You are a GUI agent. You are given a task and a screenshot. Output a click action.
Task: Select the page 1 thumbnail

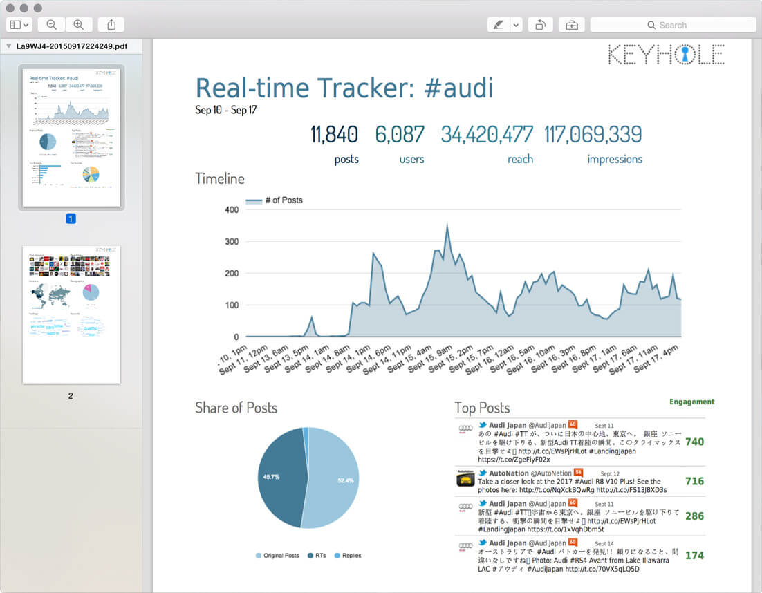(x=71, y=138)
